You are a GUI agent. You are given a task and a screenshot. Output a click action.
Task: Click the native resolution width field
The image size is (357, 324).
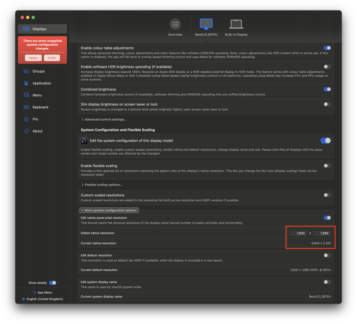(x=298, y=233)
